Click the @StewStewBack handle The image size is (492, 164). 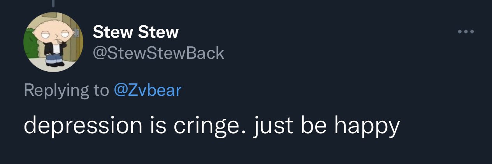(x=158, y=53)
